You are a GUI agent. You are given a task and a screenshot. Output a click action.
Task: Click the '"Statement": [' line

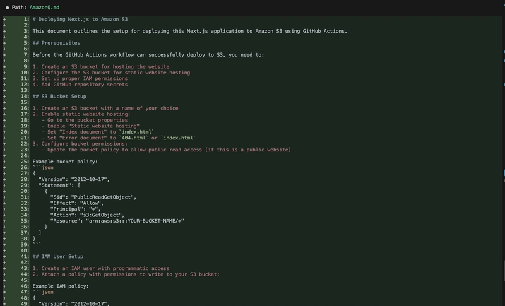click(x=59, y=185)
